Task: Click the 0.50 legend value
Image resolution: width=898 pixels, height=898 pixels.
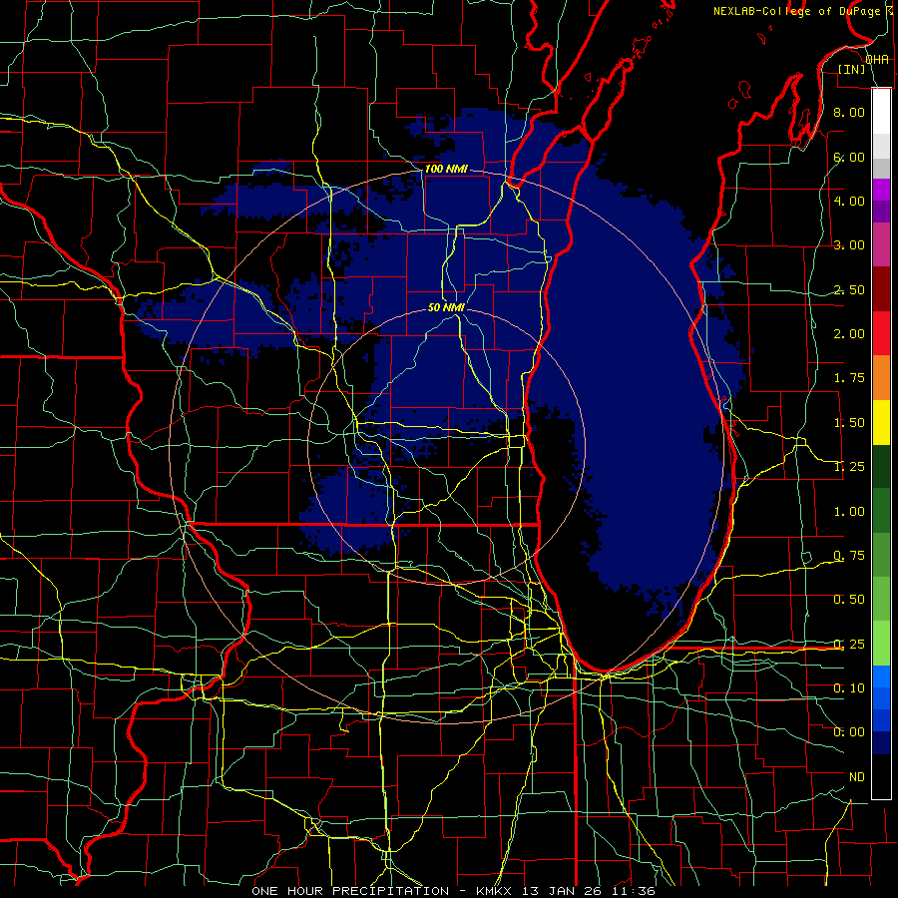Action: click(849, 600)
